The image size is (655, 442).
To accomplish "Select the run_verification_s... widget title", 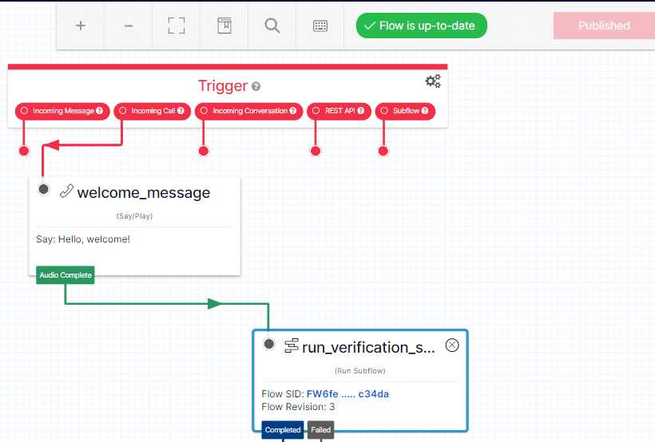I will tap(368, 347).
